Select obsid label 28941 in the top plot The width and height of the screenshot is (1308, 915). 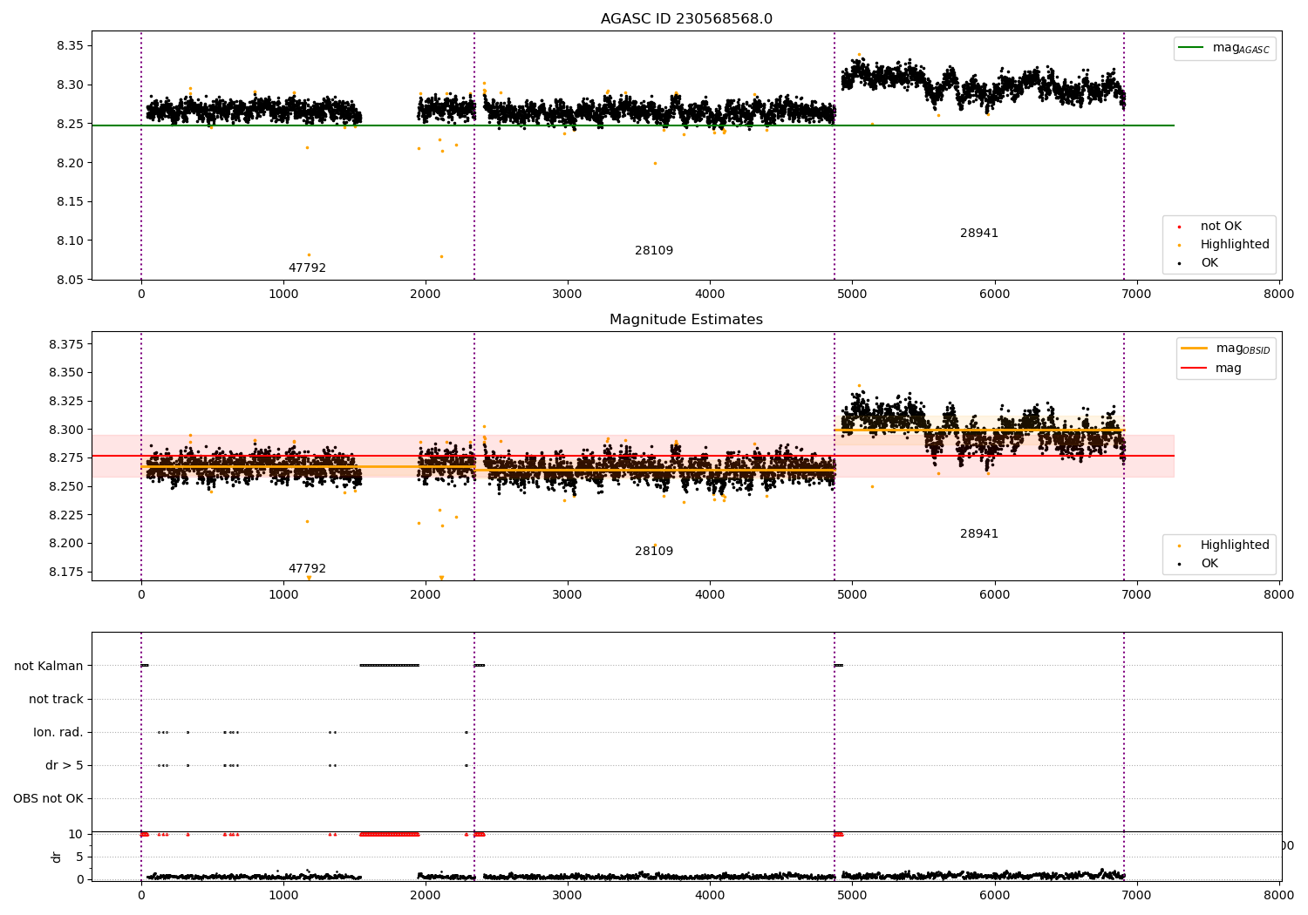click(x=979, y=234)
